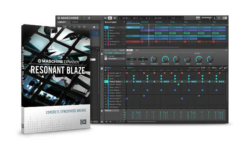245x153 pixels.
Task: Click the restart transport button
Action: [x=105, y=18]
